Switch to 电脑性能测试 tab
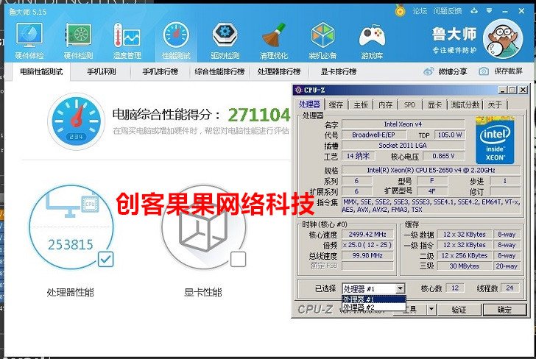 [41, 72]
